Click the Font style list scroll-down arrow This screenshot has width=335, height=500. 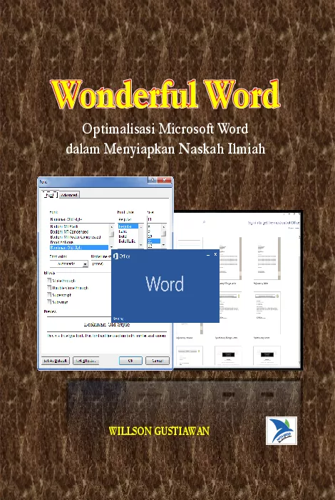click(141, 245)
